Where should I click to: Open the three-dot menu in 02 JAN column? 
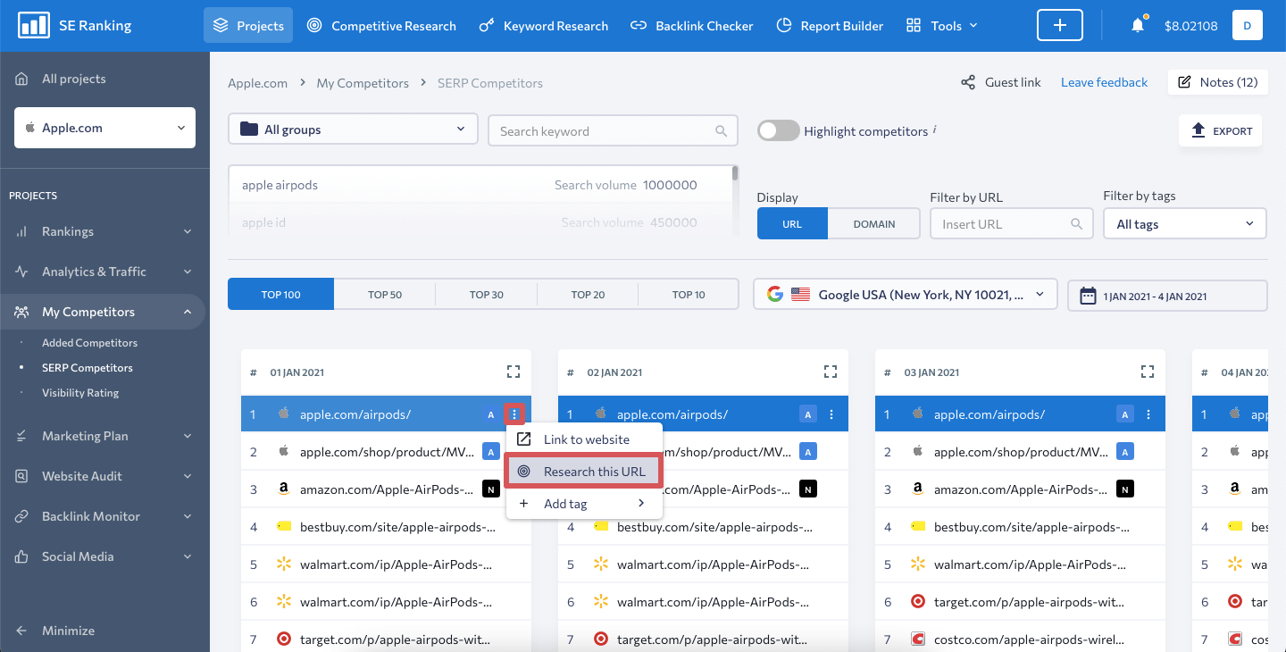(x=831, y=414)
